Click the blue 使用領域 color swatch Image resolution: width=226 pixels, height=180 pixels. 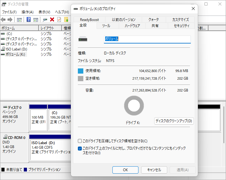pyautogui.click(x=81, y=71)
